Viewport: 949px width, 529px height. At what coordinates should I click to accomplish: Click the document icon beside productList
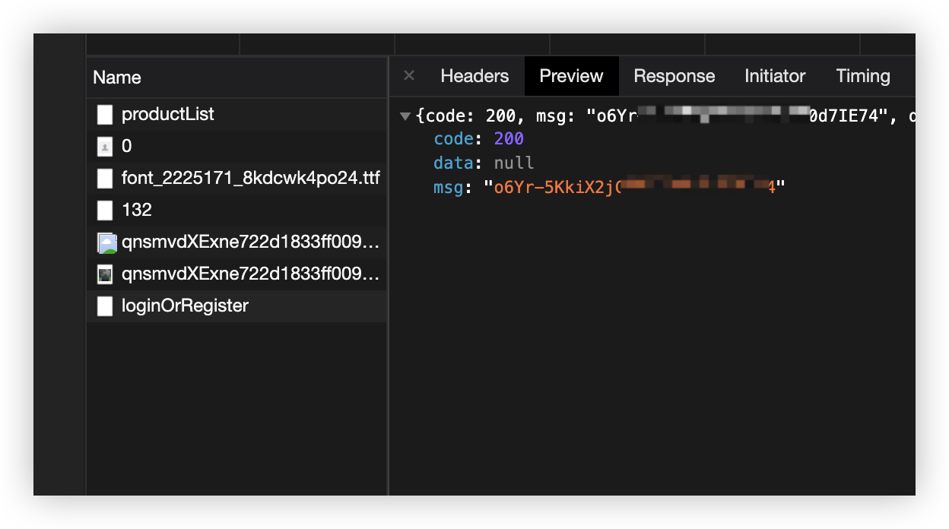(105, 115)
